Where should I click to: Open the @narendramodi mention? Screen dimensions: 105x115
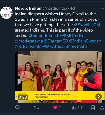pos(44,36)
